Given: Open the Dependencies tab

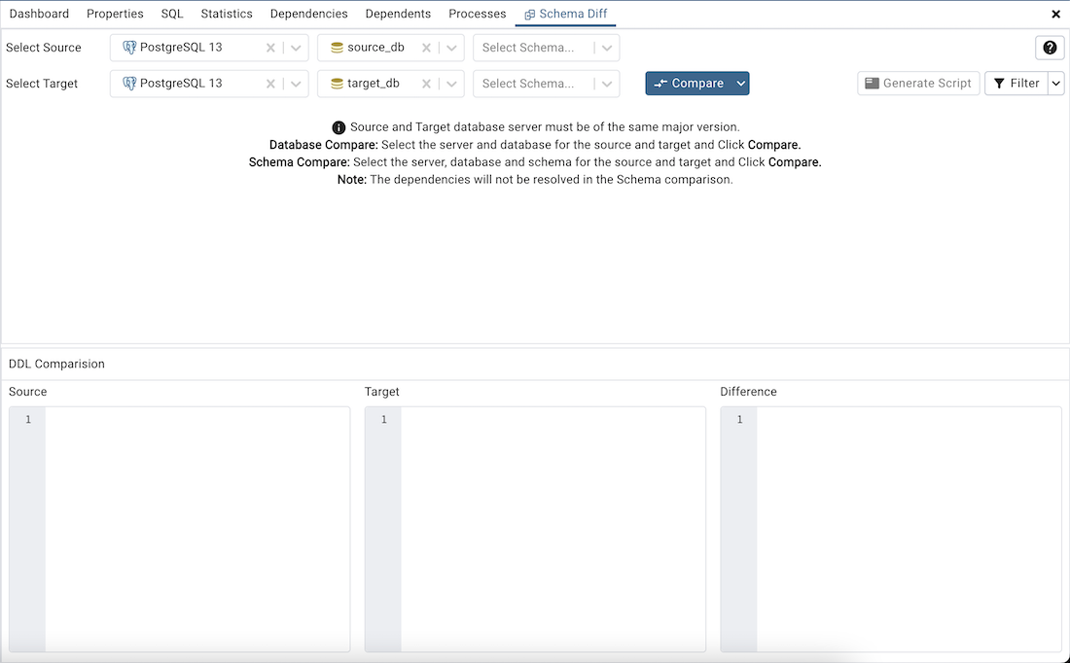Looking at the screenshot, I should click(x=308, y=13).
